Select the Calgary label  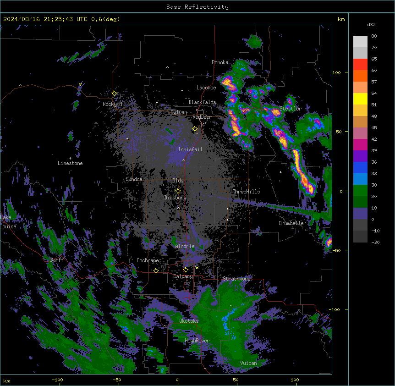click(x=183, y=276)
